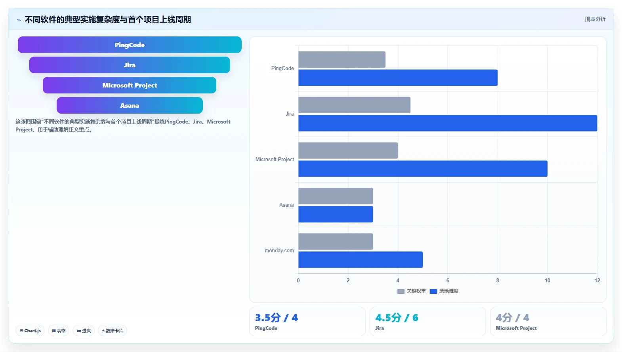Select the PingCode funnel stage

click(130, 45)
